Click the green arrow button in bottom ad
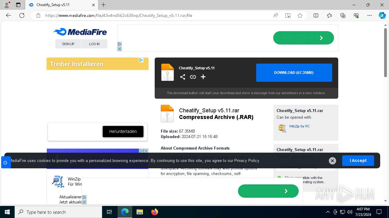 coord(268,191)
